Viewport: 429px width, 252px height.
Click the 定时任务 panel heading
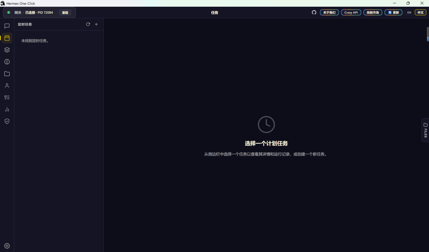(x=25, y=24)
